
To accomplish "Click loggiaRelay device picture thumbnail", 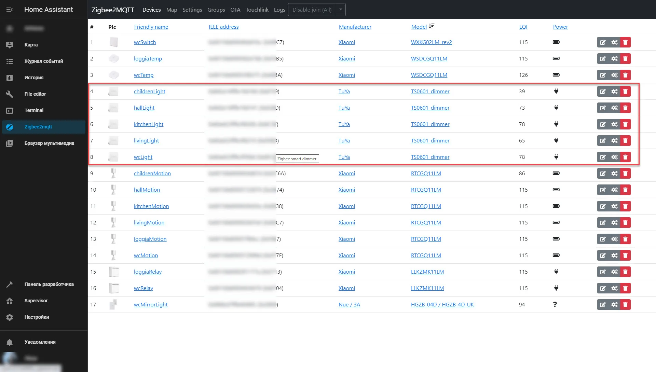I will (113, 272).
